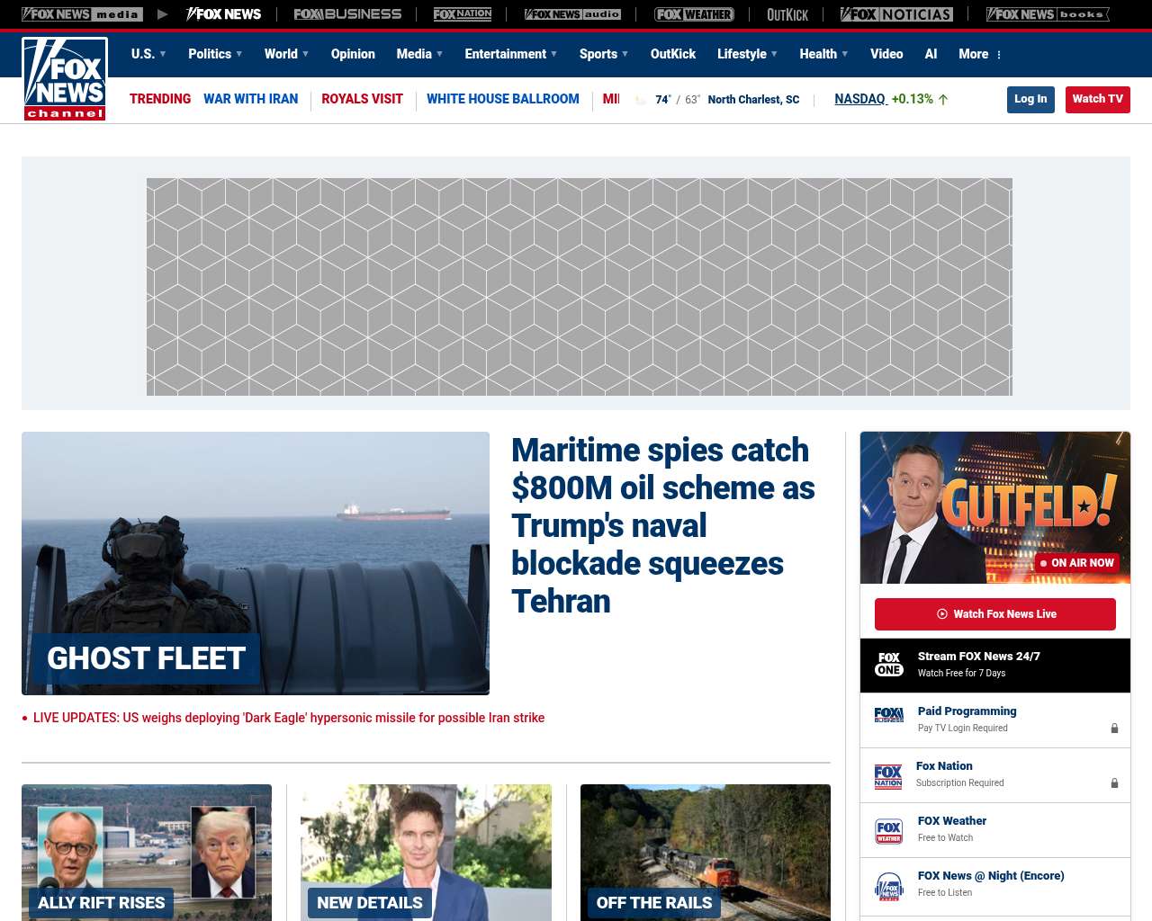This screenshot has height=921, width=1152.
Task: Open the Maritime spies headline article
Action: [663, 525]
